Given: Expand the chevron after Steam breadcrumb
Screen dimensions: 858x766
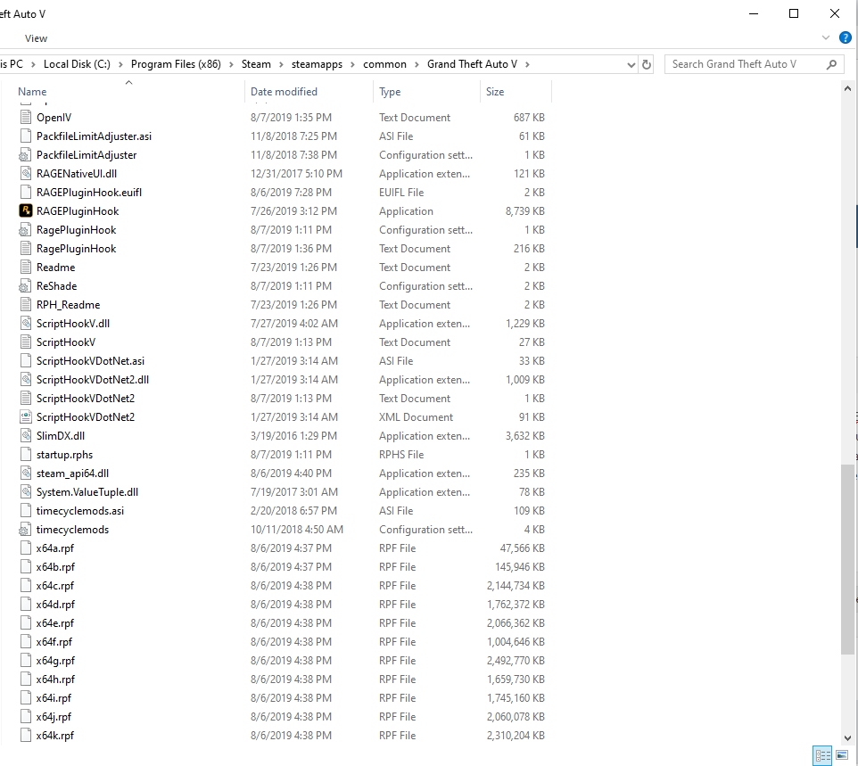Looking at the screenshot, I should [281, 64].
